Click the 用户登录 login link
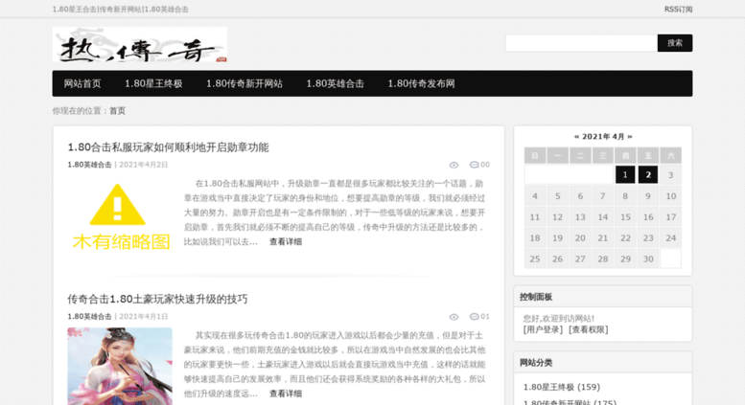The image size is (745, 405). tap(543, 329)
